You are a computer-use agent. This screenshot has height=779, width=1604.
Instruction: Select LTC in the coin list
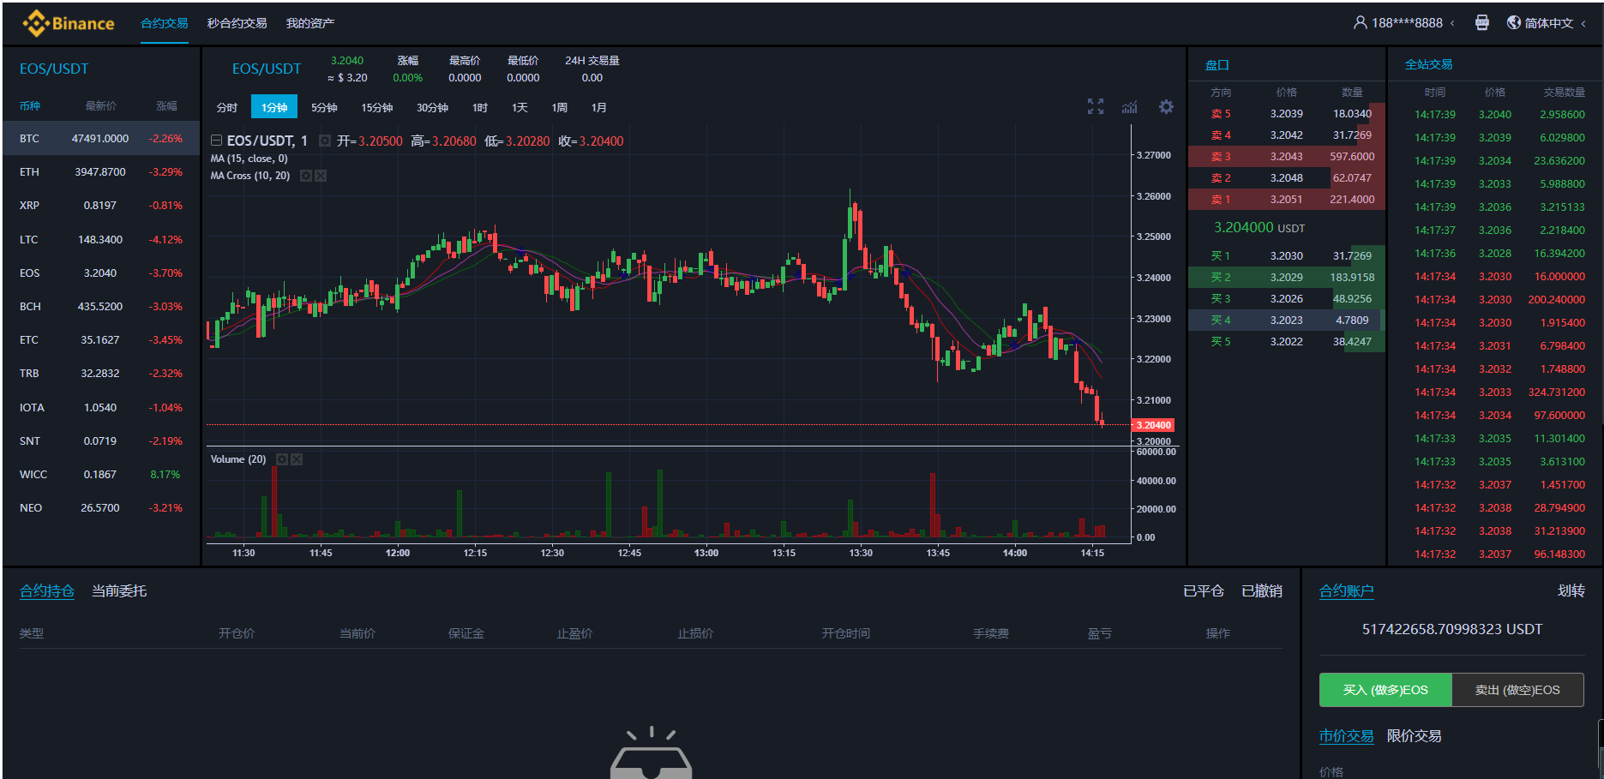tap(101, 239)
